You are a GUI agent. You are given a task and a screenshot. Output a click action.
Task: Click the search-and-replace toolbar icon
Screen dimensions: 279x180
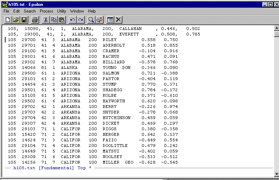coord(100,20)
